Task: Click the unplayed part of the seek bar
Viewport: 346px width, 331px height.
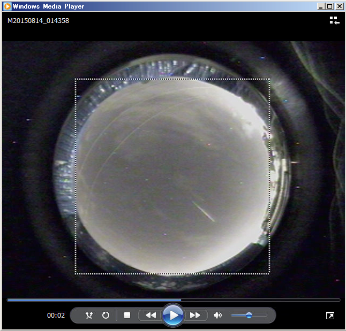Action: click(x=257, y=300)
